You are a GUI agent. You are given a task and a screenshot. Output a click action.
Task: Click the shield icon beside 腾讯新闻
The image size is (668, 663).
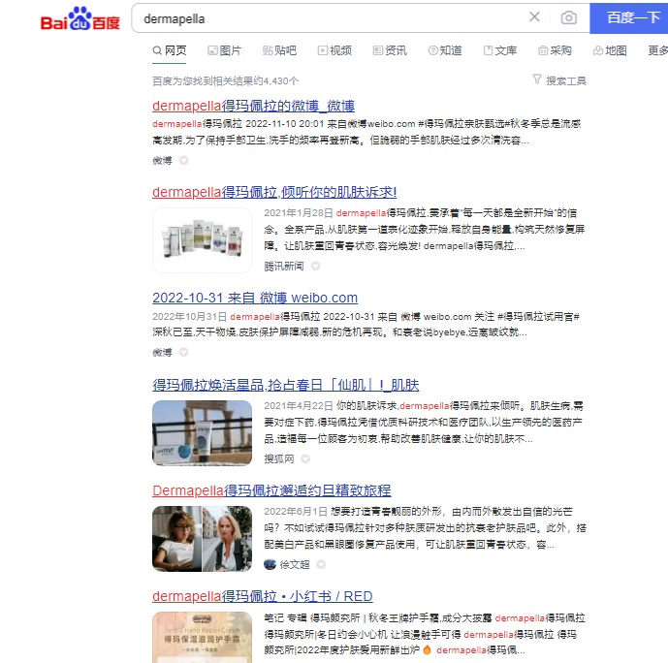click(315, 267)
